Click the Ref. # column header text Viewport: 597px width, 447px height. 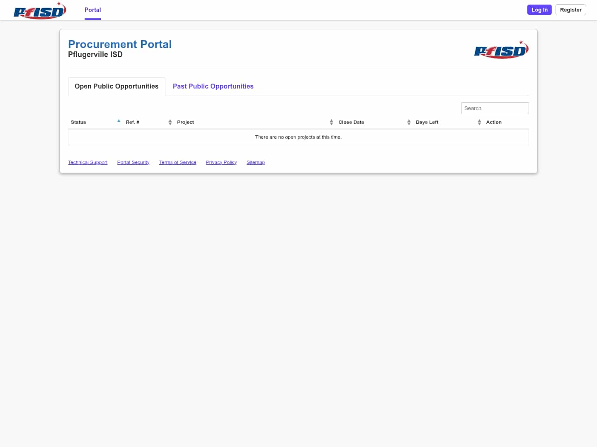tap(133, 122)
